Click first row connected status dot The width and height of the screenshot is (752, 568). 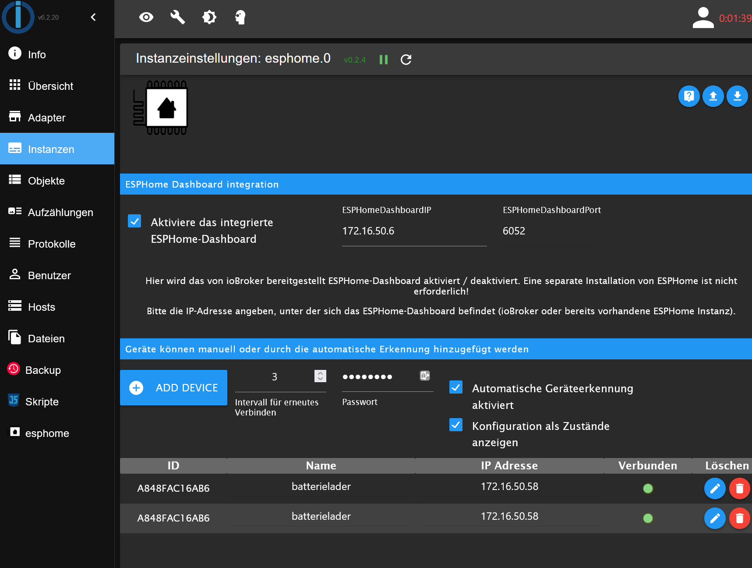pyautogui.click(x=648, y=488)
